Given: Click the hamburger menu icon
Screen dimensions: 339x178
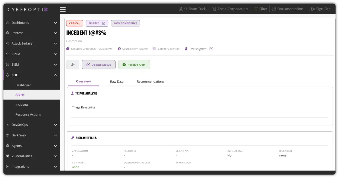Looking at the screenshot, I should tap(63, 9).
